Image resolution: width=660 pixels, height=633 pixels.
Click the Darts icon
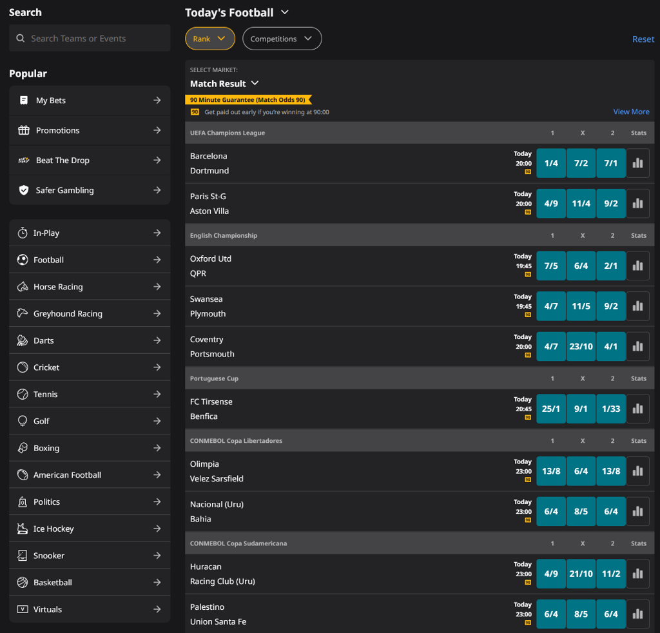pyautogui.click(x=23, y=340)
